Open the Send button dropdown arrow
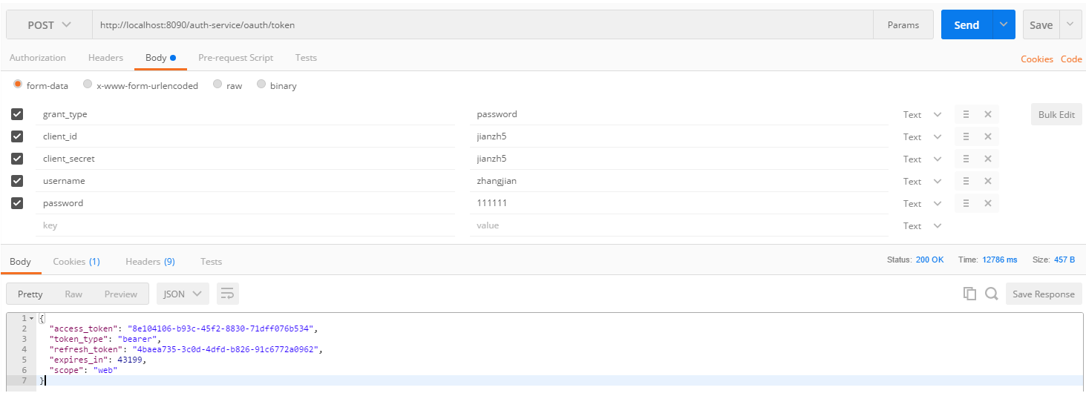The height and width of the screenshot is (393, 1086). point(1004,24)
